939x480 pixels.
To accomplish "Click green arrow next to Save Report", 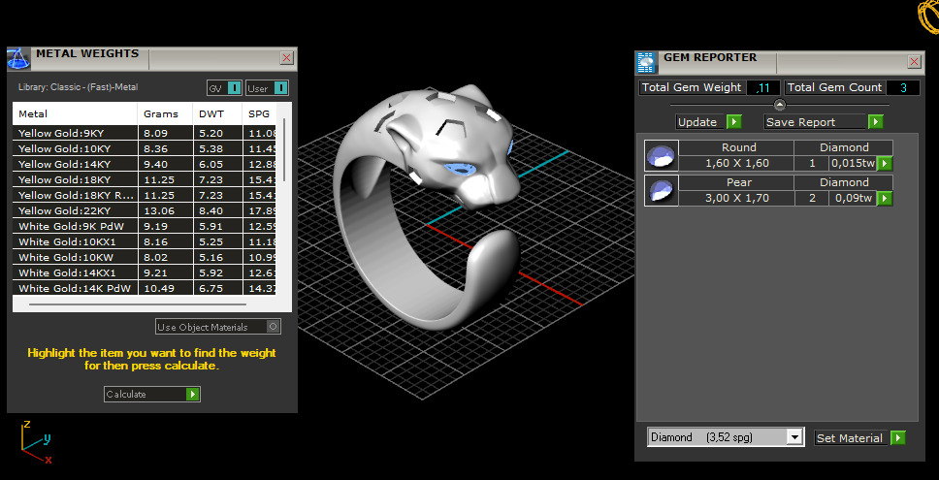I will [x=876, y=122].
